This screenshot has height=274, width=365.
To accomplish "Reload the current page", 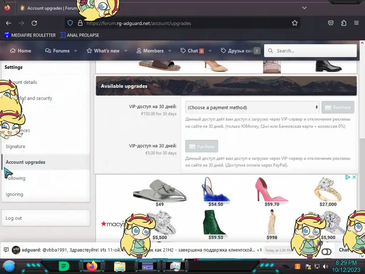I will pos(34,23).
